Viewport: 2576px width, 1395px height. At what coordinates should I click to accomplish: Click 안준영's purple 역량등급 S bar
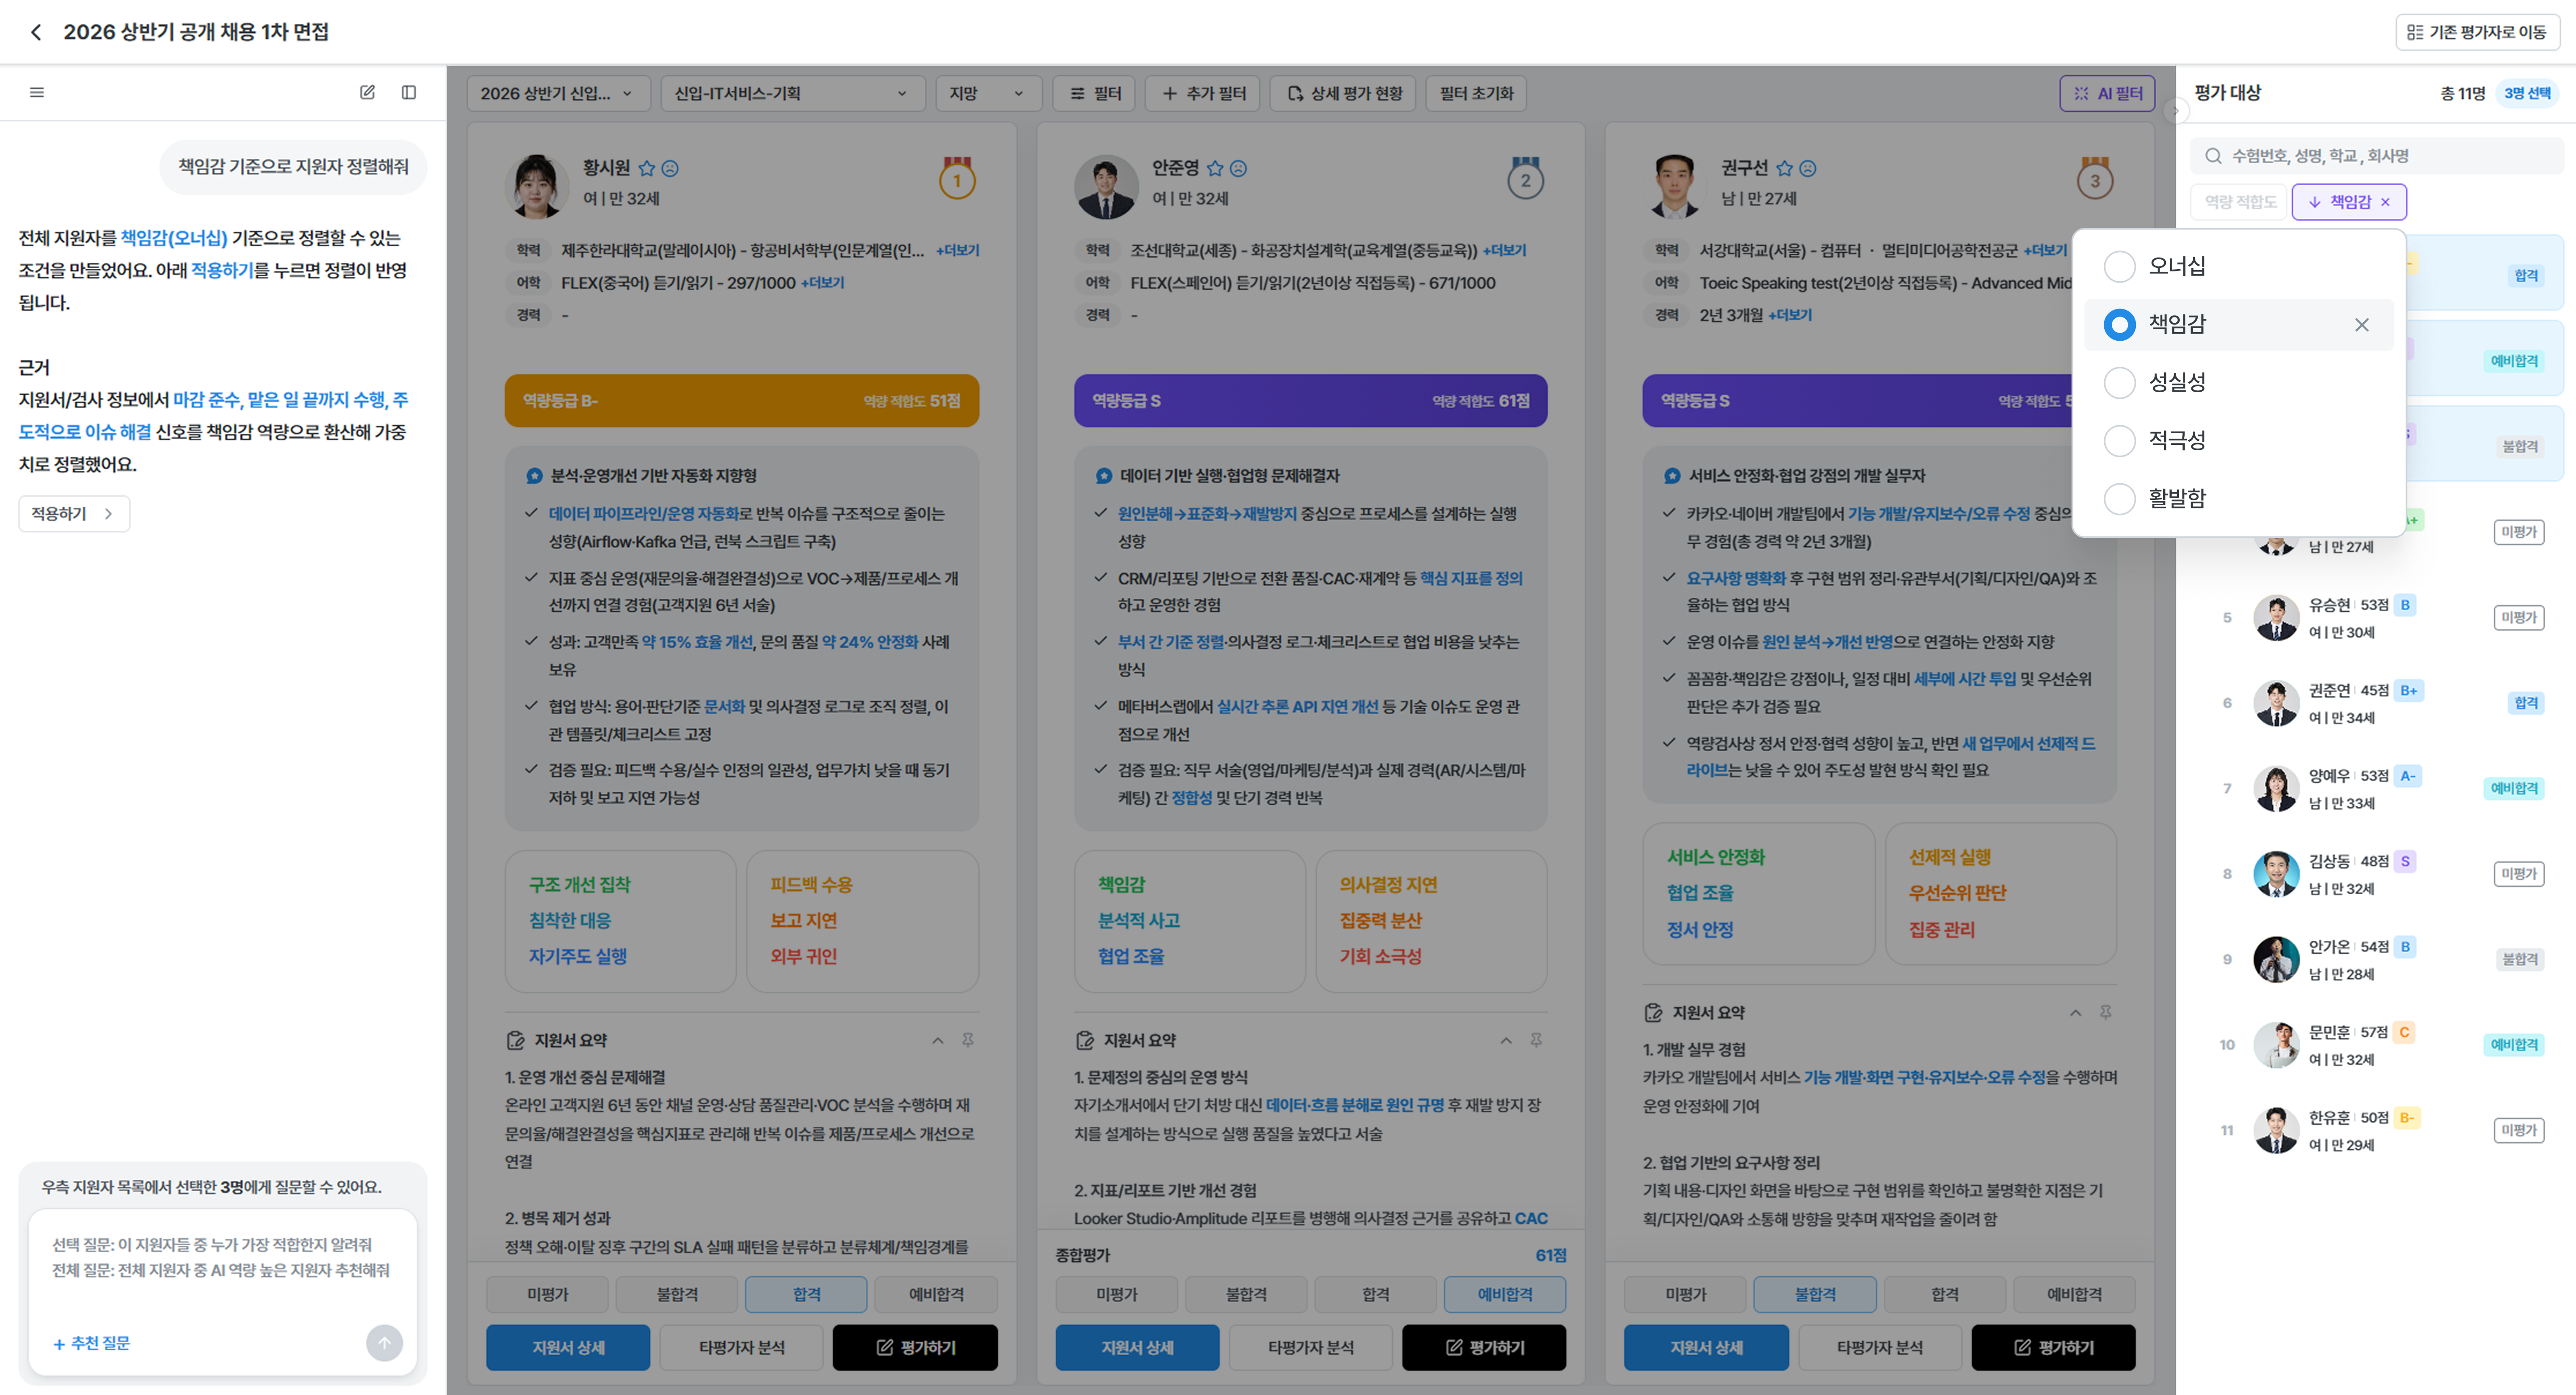coord(1310,400)
